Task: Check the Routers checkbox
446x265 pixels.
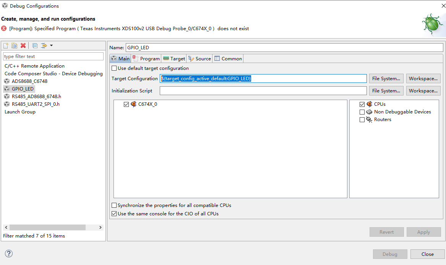Action: pyautogui.click(x=361, y=120)
